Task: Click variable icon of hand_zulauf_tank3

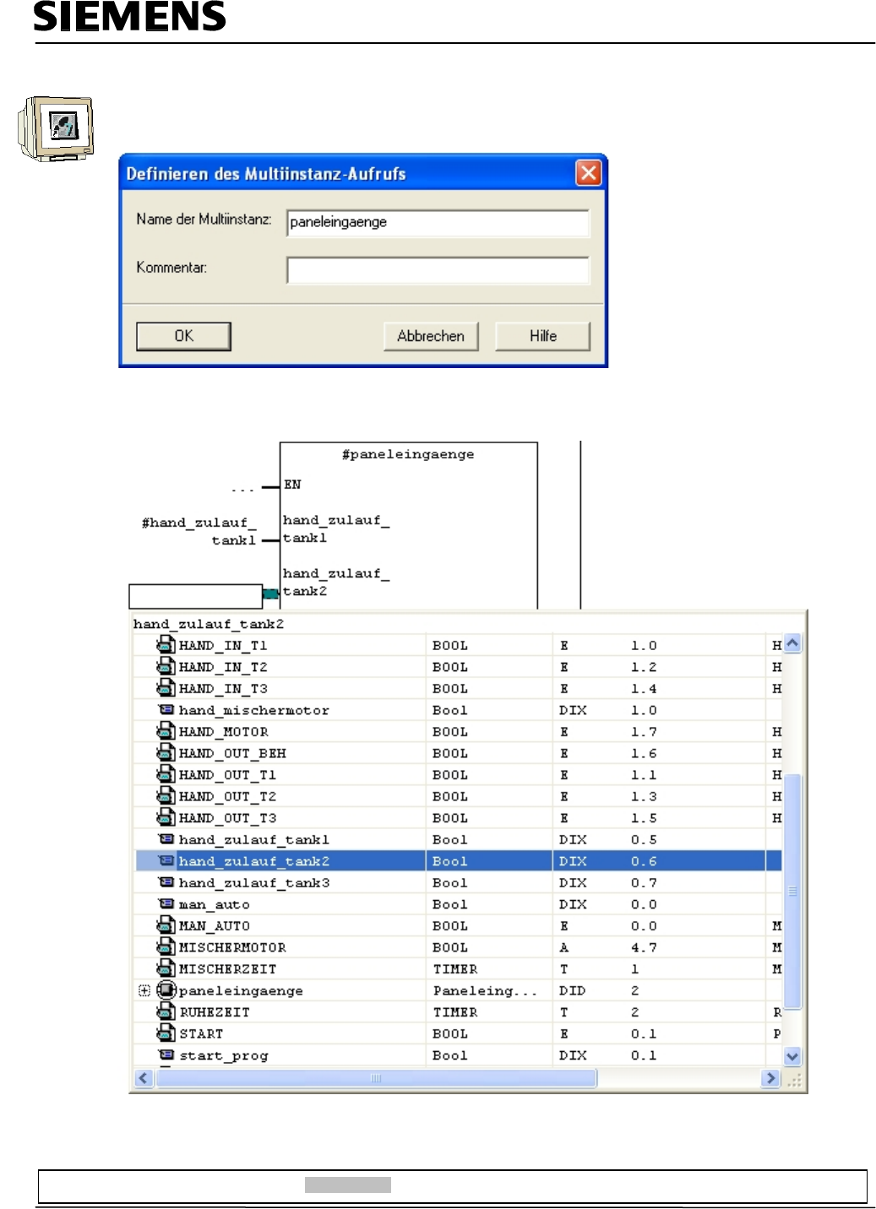Action: coord(166,882)
